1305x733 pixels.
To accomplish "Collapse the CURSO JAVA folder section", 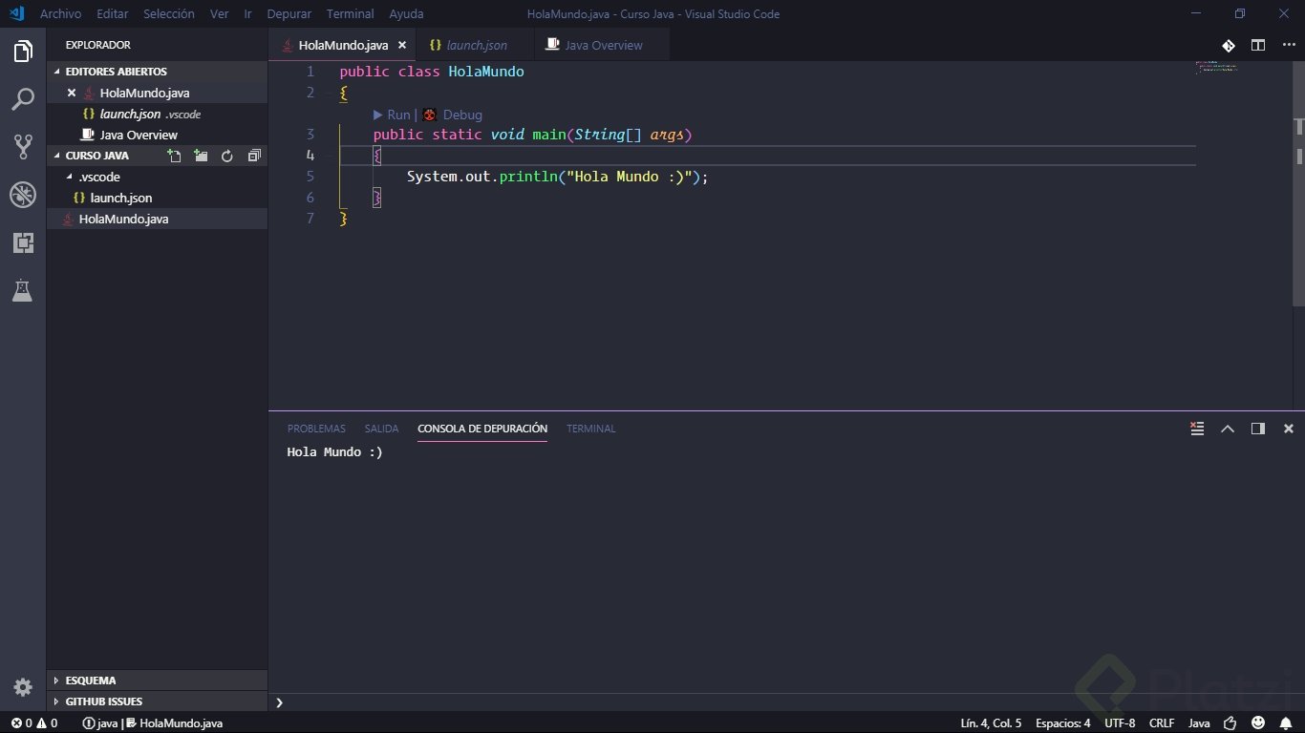I will [x=96, y=156].
